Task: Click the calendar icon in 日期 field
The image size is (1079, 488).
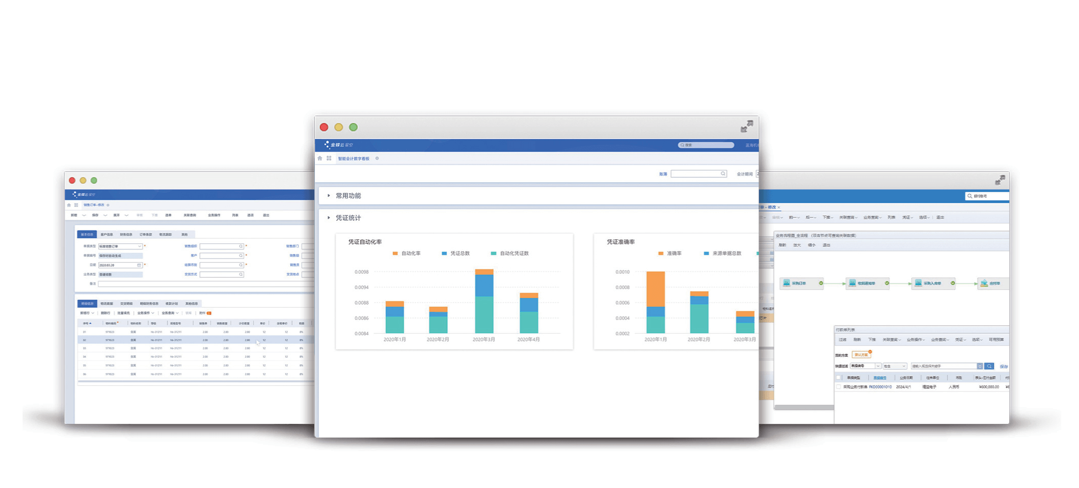Action: (x=139, y=265)
